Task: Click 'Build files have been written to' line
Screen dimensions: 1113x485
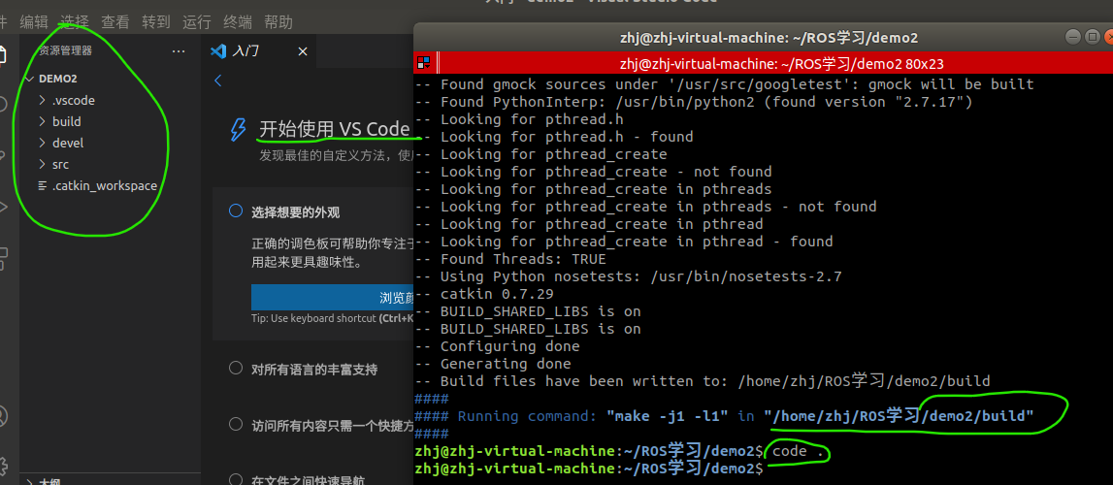Action: click(702, 381)
